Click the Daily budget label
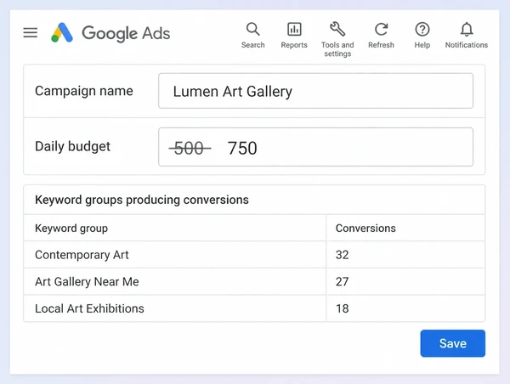The width and height of the screenshot is (510, 384). 72,147
